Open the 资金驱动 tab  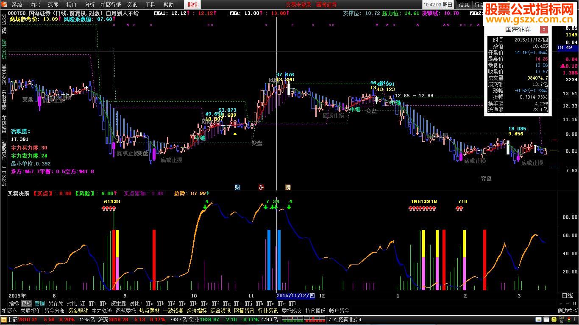pos(78,311)
